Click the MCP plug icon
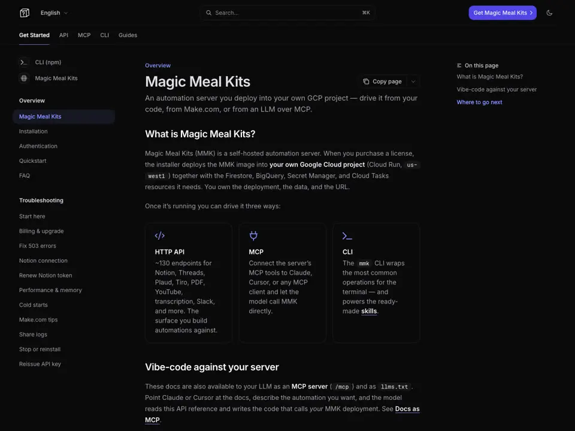The height and width of the screenshot is (431, 575). (x=253, y=236)
